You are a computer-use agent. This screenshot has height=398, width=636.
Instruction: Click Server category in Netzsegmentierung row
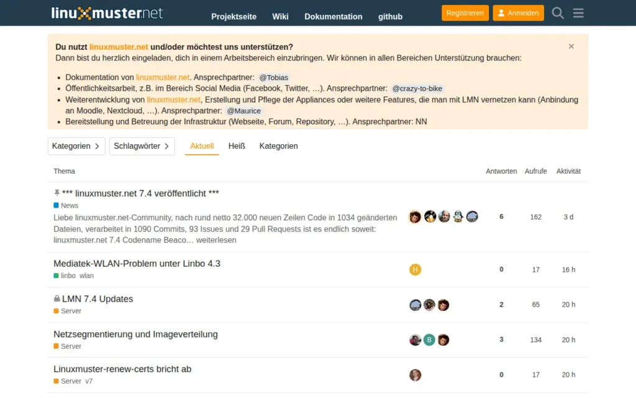(67, 346)
